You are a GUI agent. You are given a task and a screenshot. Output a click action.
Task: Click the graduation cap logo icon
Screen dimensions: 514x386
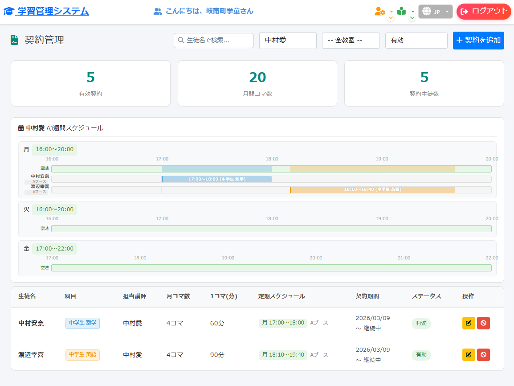click(x=8, y=11)
